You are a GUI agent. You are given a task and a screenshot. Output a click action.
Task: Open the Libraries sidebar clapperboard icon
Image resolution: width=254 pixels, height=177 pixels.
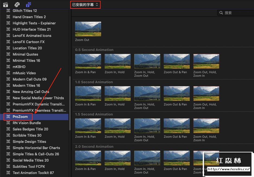coord(5,5)
